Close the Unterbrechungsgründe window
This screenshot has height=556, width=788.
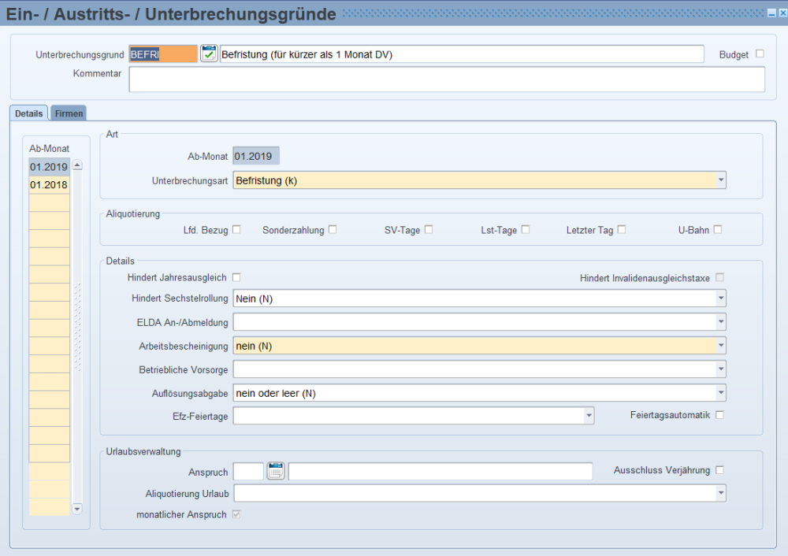pyautogui.click(x=783, y=13)
